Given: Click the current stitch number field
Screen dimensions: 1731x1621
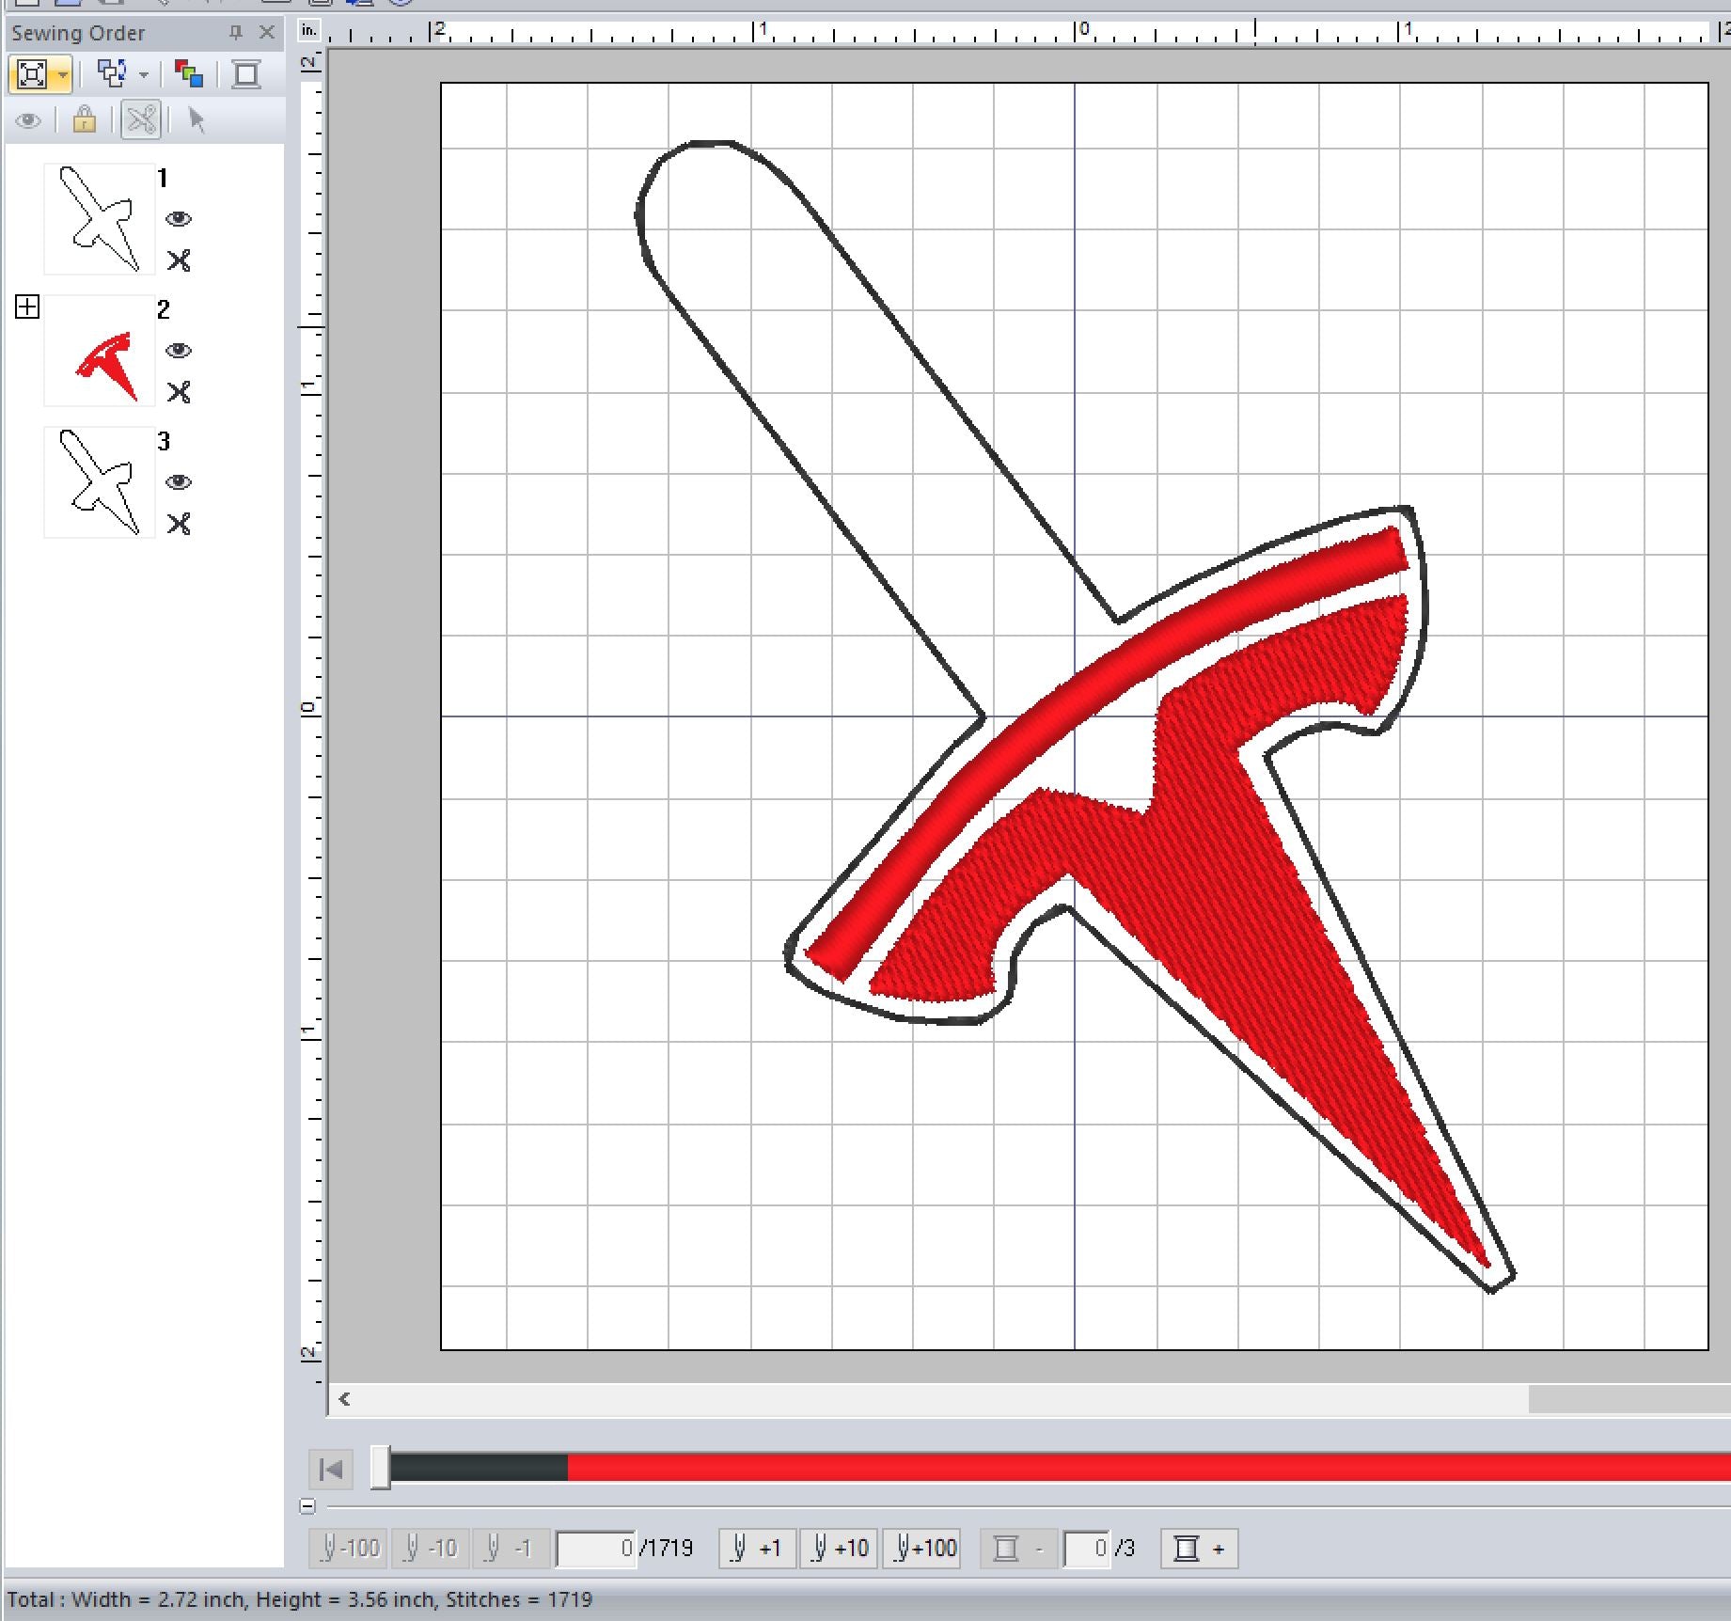Looking at the screenshot, I should tap(595, 1549).
